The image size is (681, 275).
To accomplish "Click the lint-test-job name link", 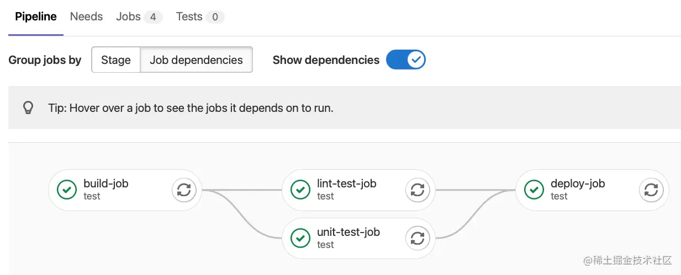I will [x=346, y=184].
